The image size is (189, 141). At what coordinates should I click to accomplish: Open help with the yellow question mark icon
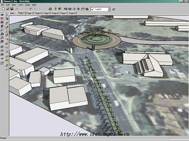(x=56, y=9)
